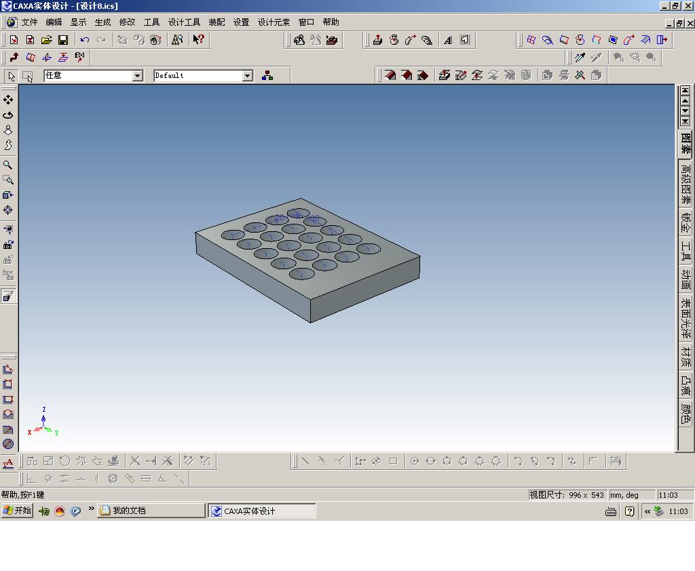Click the Internet Explorer quick launch icon
The image size is (695, 571).
44,511
